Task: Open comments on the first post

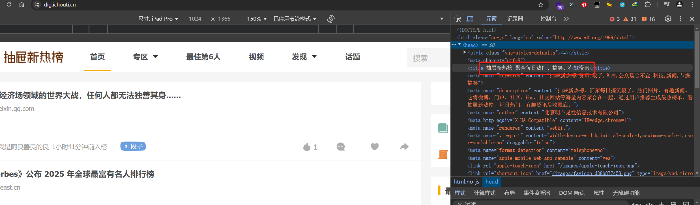Action: click(x=341, y=147)
